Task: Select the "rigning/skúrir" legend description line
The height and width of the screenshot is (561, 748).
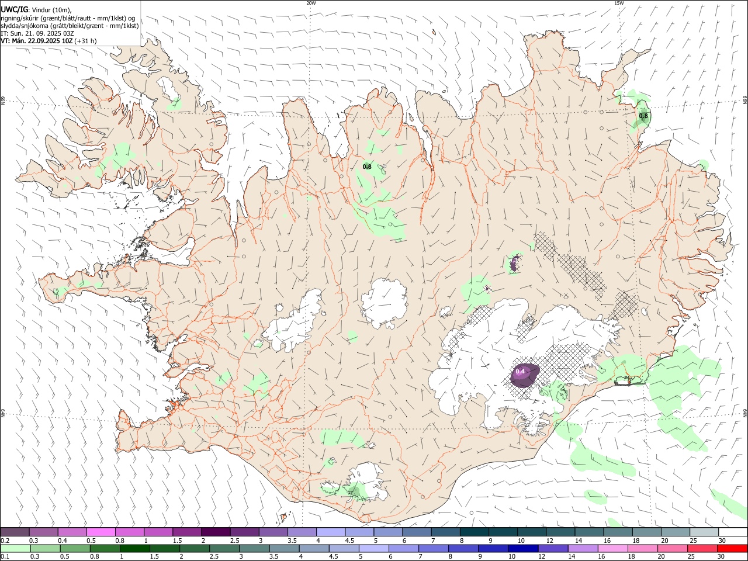Action: (x=68, y=18)
